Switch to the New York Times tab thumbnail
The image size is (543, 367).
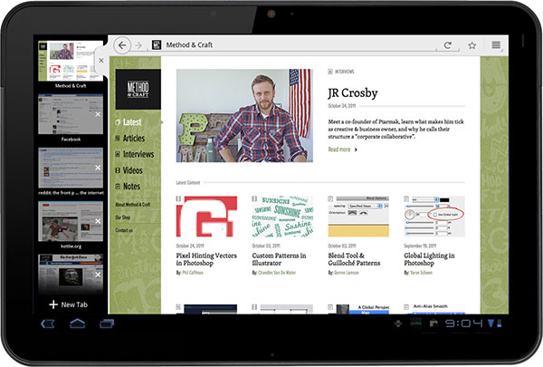click(x=71, y=274)
